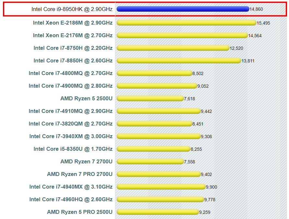This screenshot has height=219, width=289.
Task: Open the Intel Core i7-8850H @ 2.60GHz link
Action: coord(73,60)
